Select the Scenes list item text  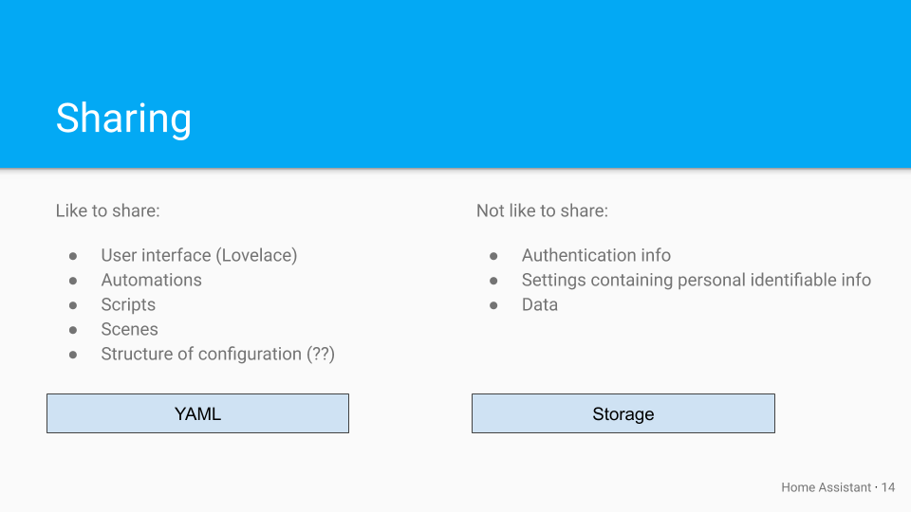(129, 329)
